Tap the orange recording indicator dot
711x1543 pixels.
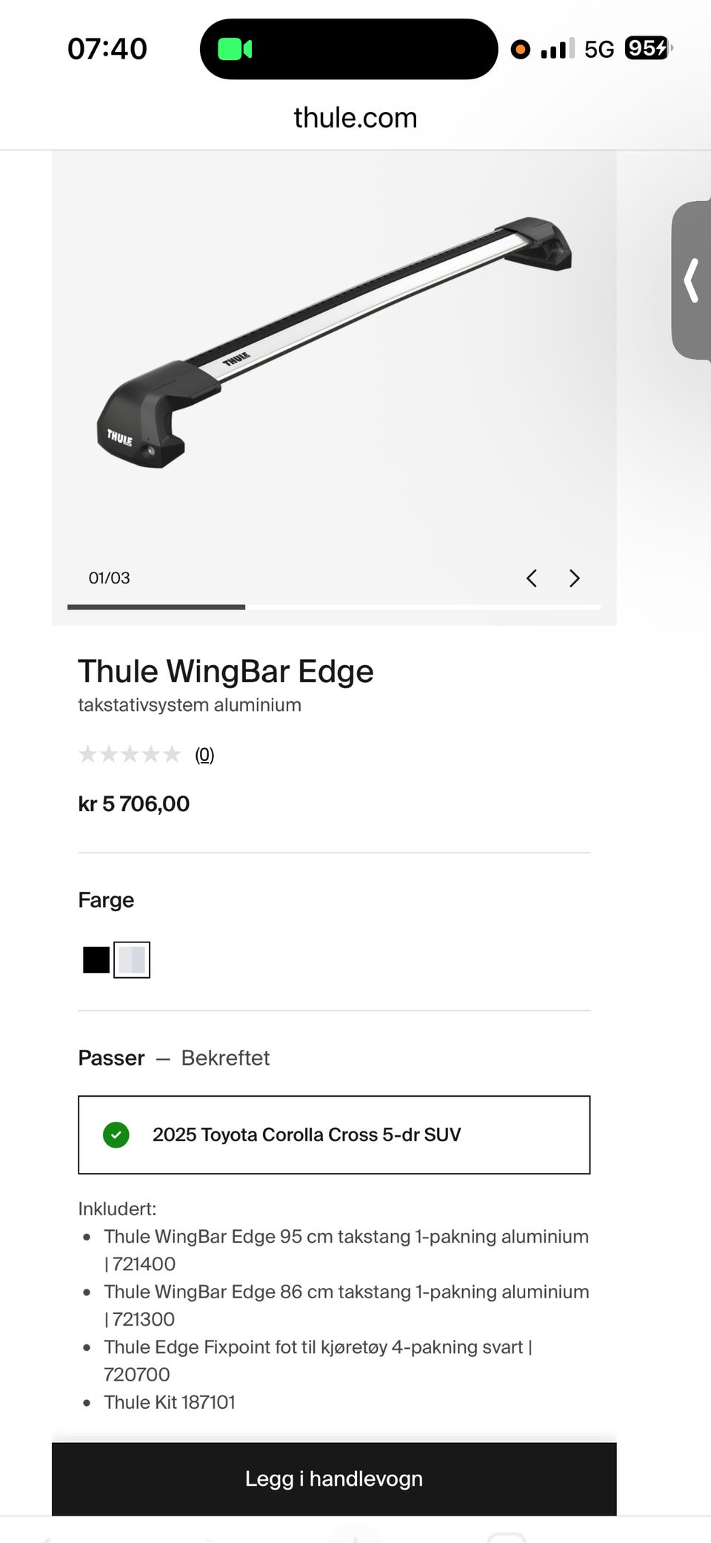[x=521, y=49]
